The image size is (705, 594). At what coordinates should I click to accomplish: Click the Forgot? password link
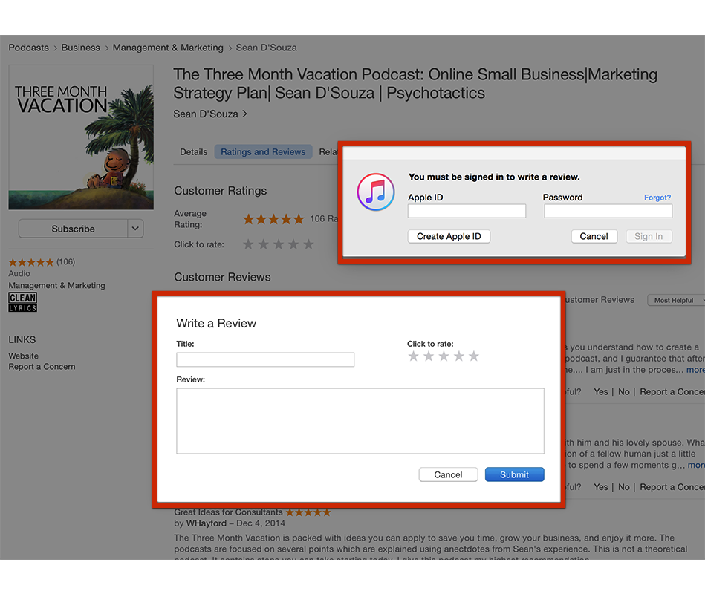point(657,198)
